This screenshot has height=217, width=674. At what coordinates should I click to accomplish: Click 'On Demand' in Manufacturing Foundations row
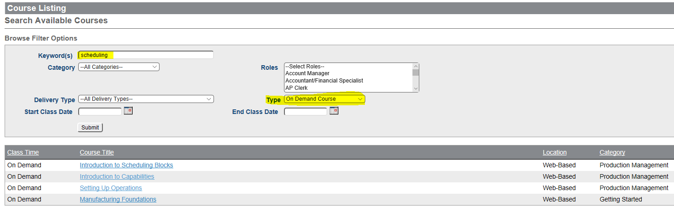pyautogui.click(x=24, y=199)
